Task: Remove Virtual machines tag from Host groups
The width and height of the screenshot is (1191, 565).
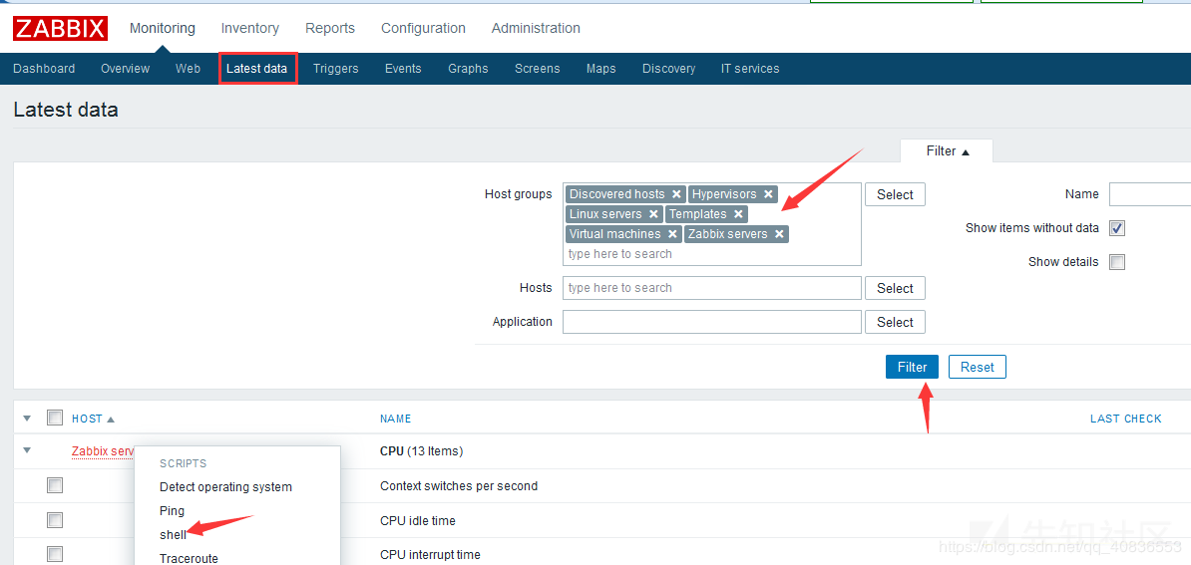Action: [x=672, y=233]
